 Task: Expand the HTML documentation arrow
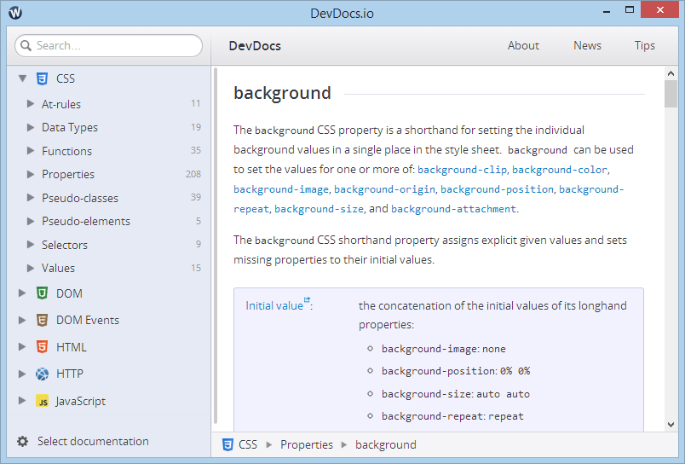(22, 347)
